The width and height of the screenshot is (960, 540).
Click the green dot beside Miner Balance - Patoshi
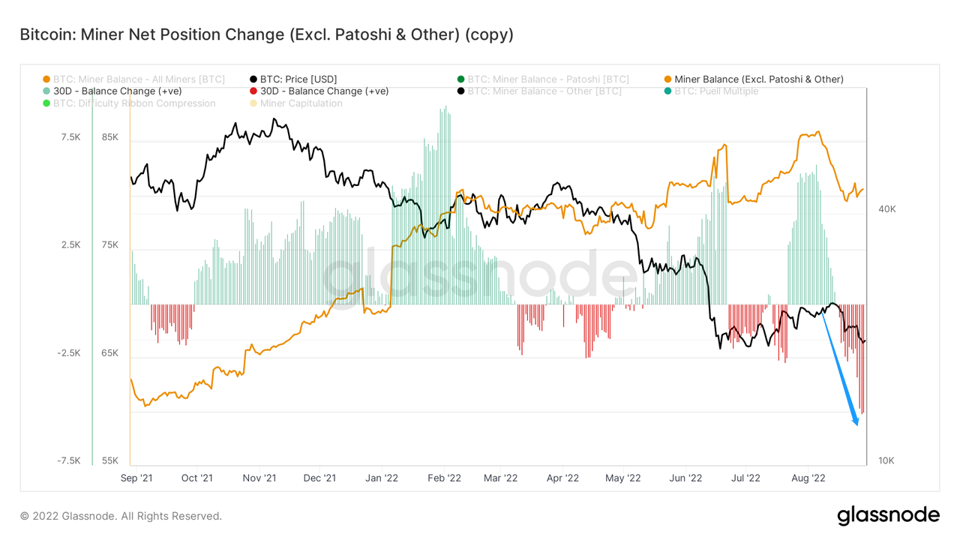tap(460, 79)
